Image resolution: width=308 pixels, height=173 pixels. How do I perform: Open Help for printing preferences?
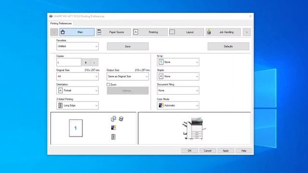click(244, 150)
